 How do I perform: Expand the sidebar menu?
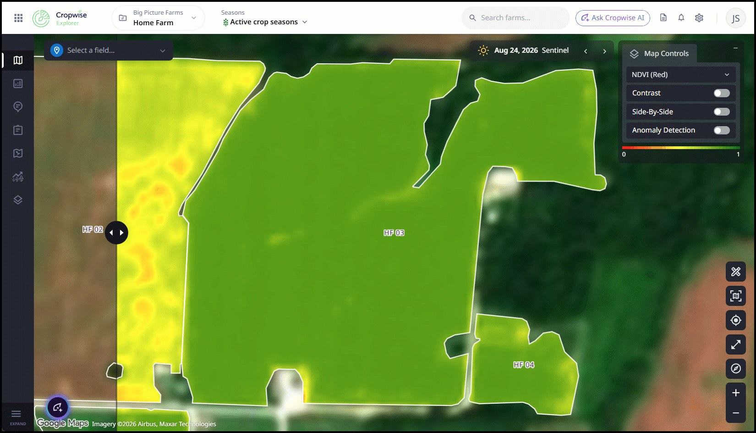pos(18,417)
